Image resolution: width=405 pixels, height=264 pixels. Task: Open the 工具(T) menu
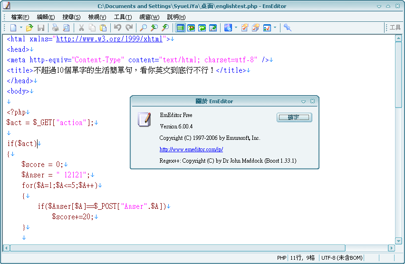pyautogui.click(x=123, y=17)
